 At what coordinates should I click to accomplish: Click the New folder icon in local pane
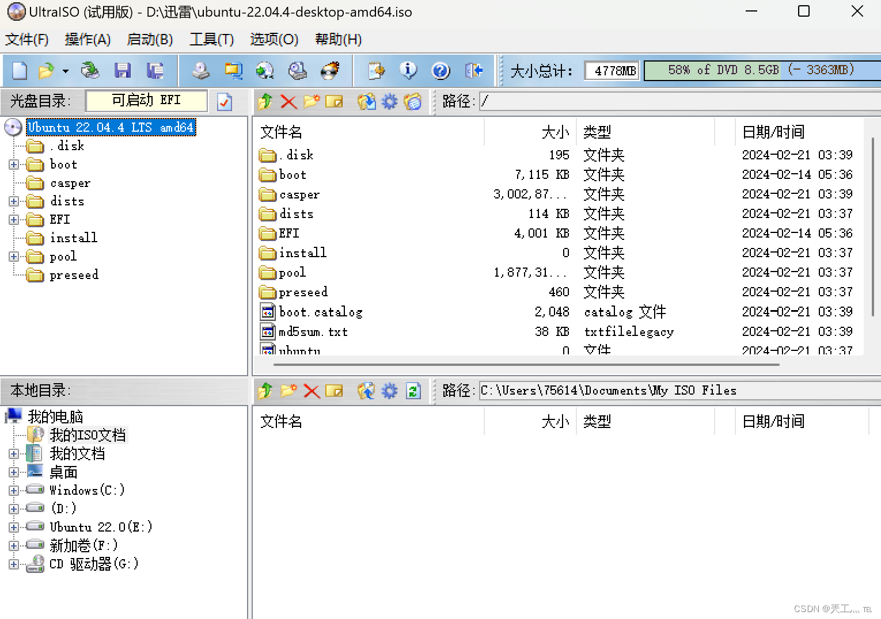(x=288, y=391)
